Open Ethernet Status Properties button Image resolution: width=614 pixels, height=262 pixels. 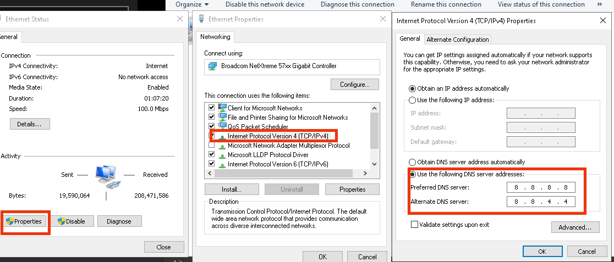pyautogui.click(x=24, y=221)
